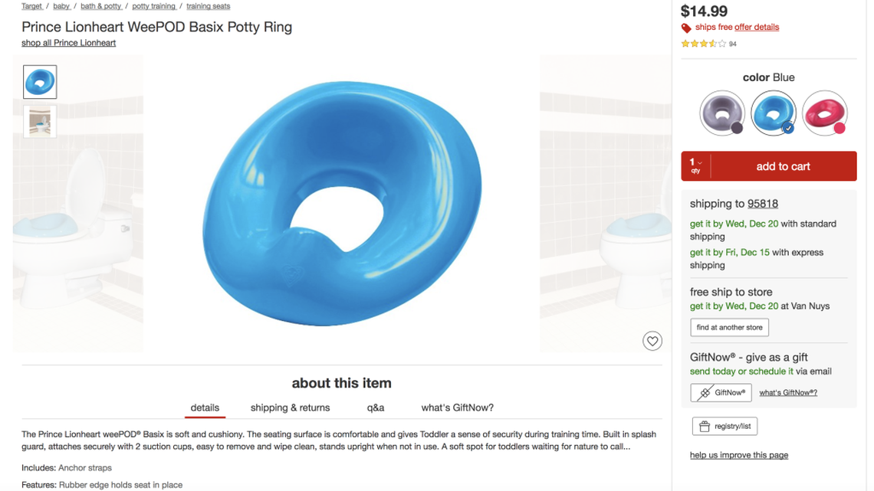
Task: Click help us improve this page
Action: tap(738, 454)
